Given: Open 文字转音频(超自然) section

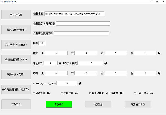Looking at the screenshot, I should coord(16,45).
